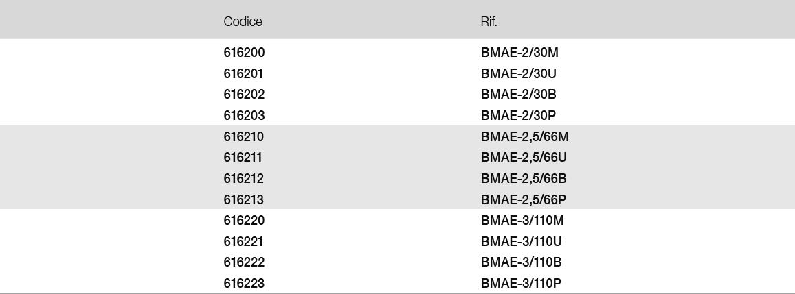Select reference BMAE-2/30B
Image resolution: width=795 pixels, height=294 pixels.
[x=514, y=94]
